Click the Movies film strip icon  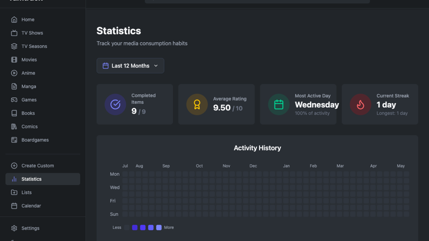[x=14, y=60]
